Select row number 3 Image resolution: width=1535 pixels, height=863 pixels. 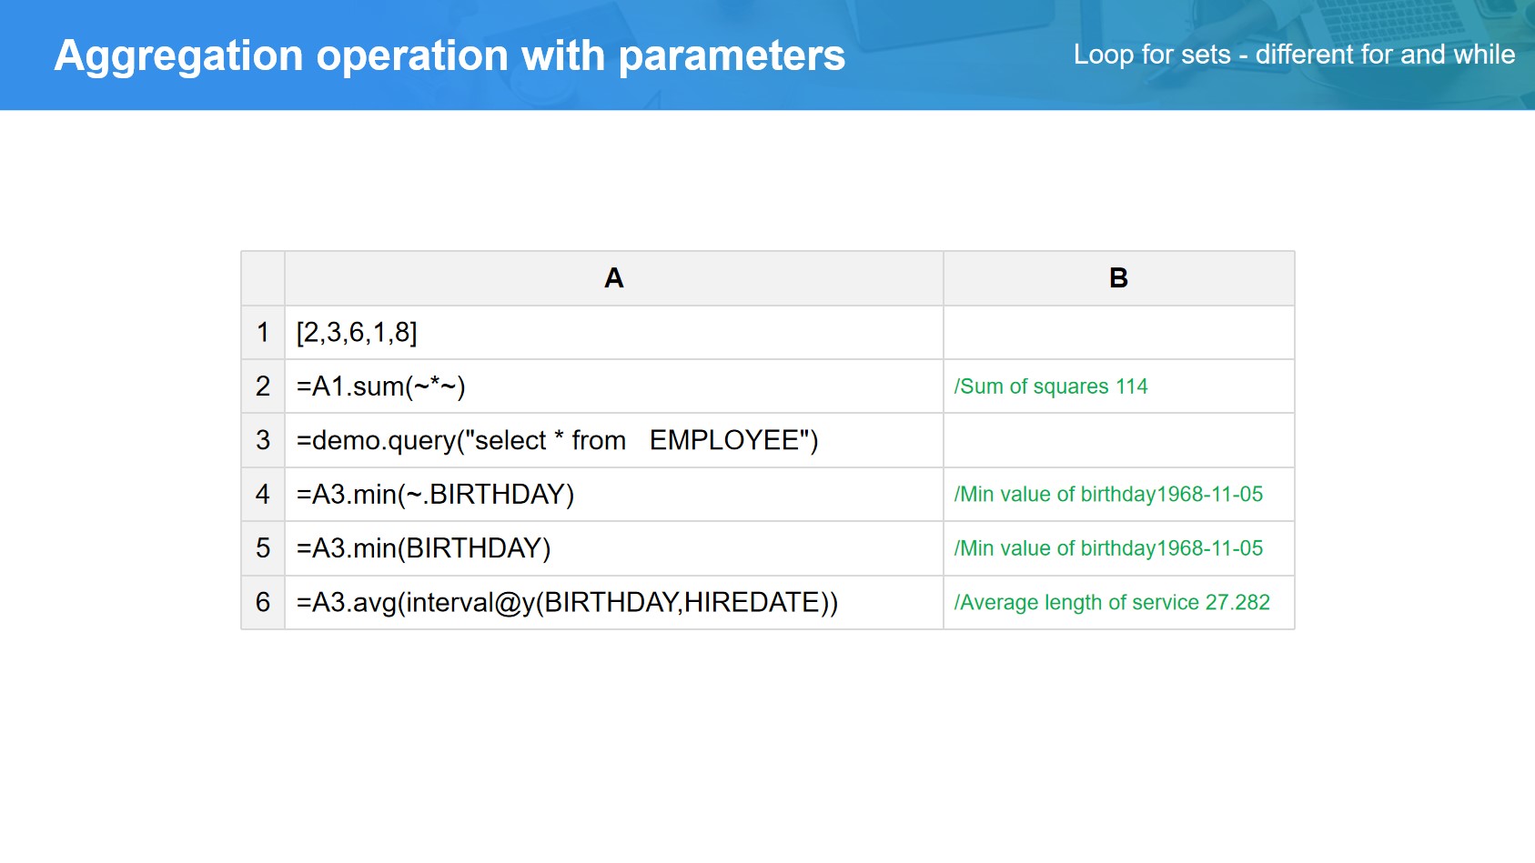263,440
